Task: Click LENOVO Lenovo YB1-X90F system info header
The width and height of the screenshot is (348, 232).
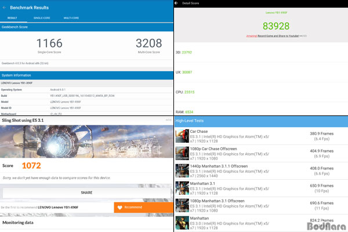Action: pyautogui.click(x=86, y=83)
